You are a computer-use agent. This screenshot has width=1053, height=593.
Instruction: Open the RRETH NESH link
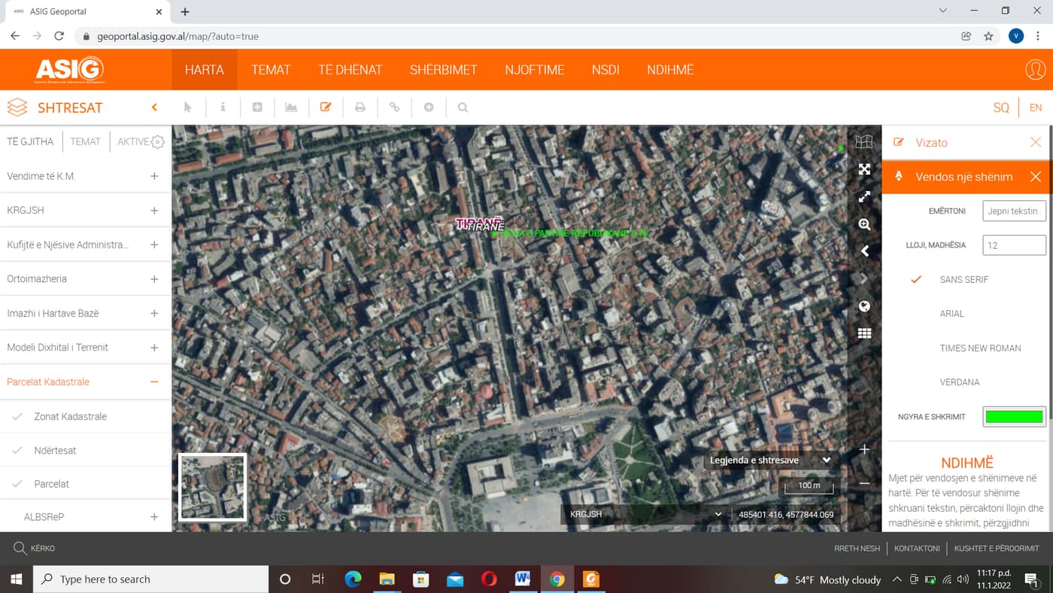tap(857, 549)
